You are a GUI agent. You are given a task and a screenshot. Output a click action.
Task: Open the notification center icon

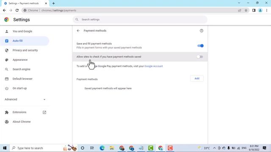click(x=264, y=148)
